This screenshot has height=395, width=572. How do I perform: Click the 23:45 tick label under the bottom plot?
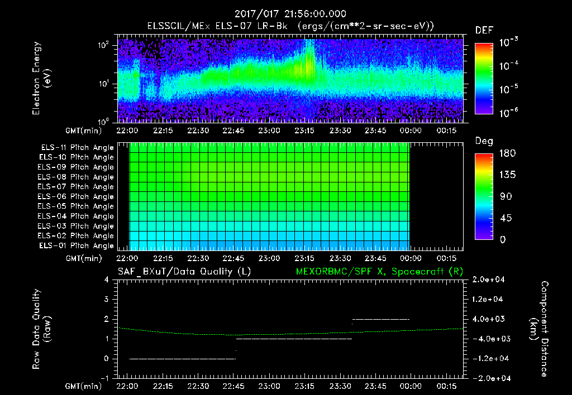(x=375, y=386)
